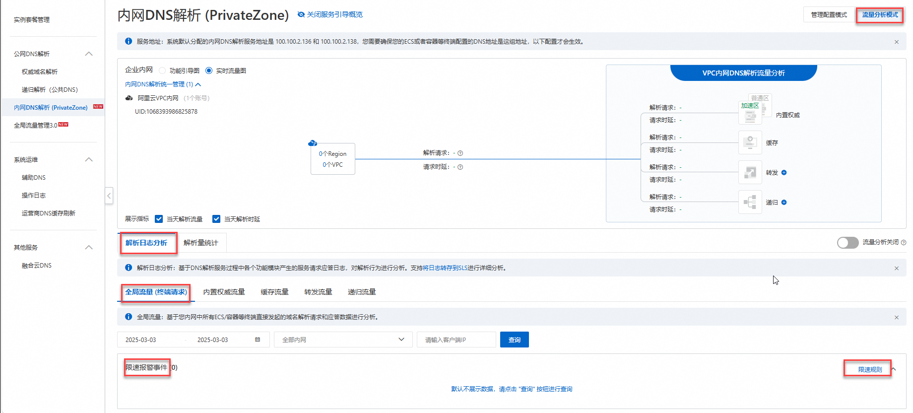The image size is (913, 413).
Task: Click the UID:1068393986825878 text
Action: [x=166, y=112]
